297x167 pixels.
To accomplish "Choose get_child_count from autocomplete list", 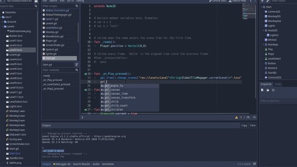I will (x=129, y=106).
